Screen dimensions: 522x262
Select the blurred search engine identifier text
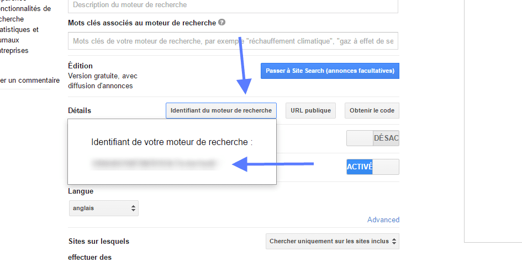coord(154,164)
